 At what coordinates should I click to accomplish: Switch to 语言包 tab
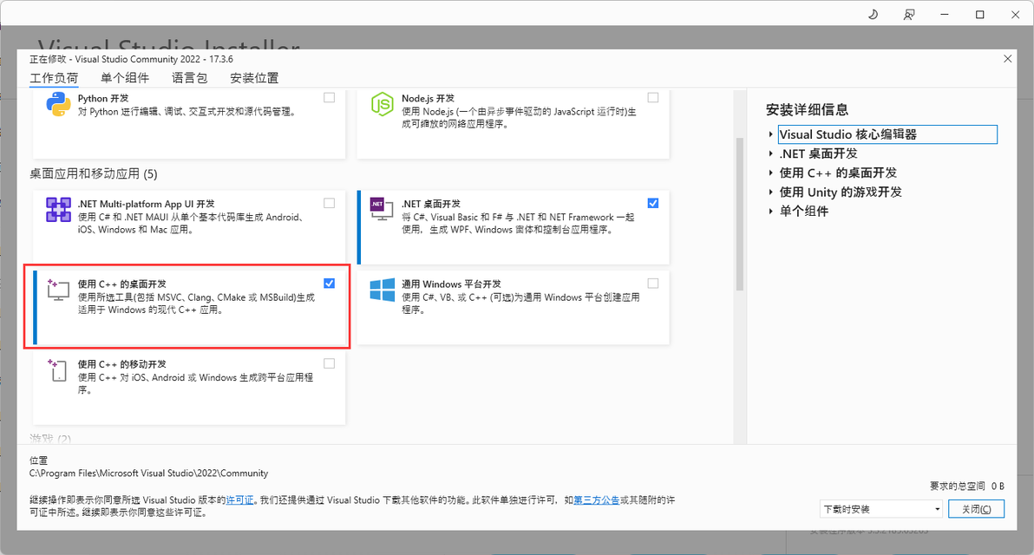[189, 78]
